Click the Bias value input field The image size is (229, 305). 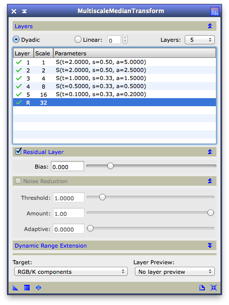[67, 166]
